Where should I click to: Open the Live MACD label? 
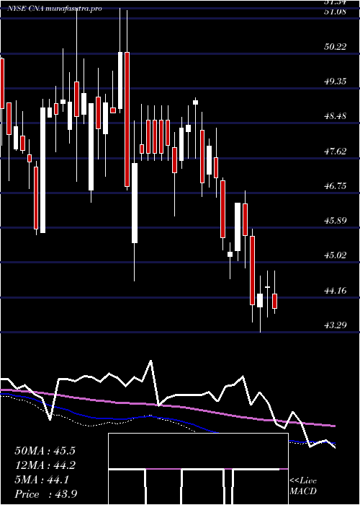303,486
